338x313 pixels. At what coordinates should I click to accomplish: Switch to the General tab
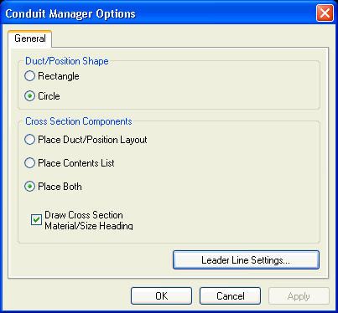[30, 38]
